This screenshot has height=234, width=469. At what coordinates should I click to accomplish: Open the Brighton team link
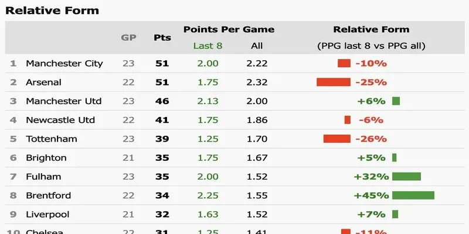(x=46, y=157)
